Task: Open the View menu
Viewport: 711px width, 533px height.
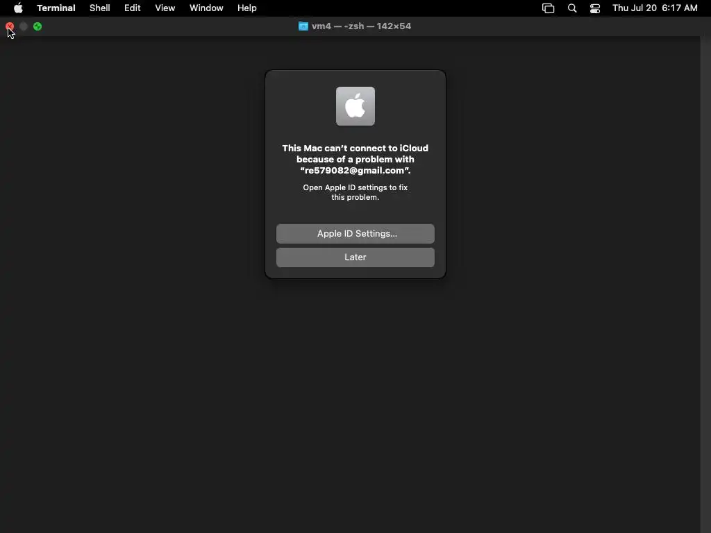Action: pyautogui.click(x=165, y=8)
